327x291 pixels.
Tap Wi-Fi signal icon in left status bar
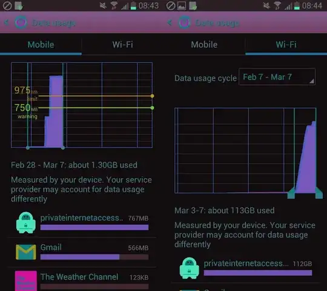[114, 5]
